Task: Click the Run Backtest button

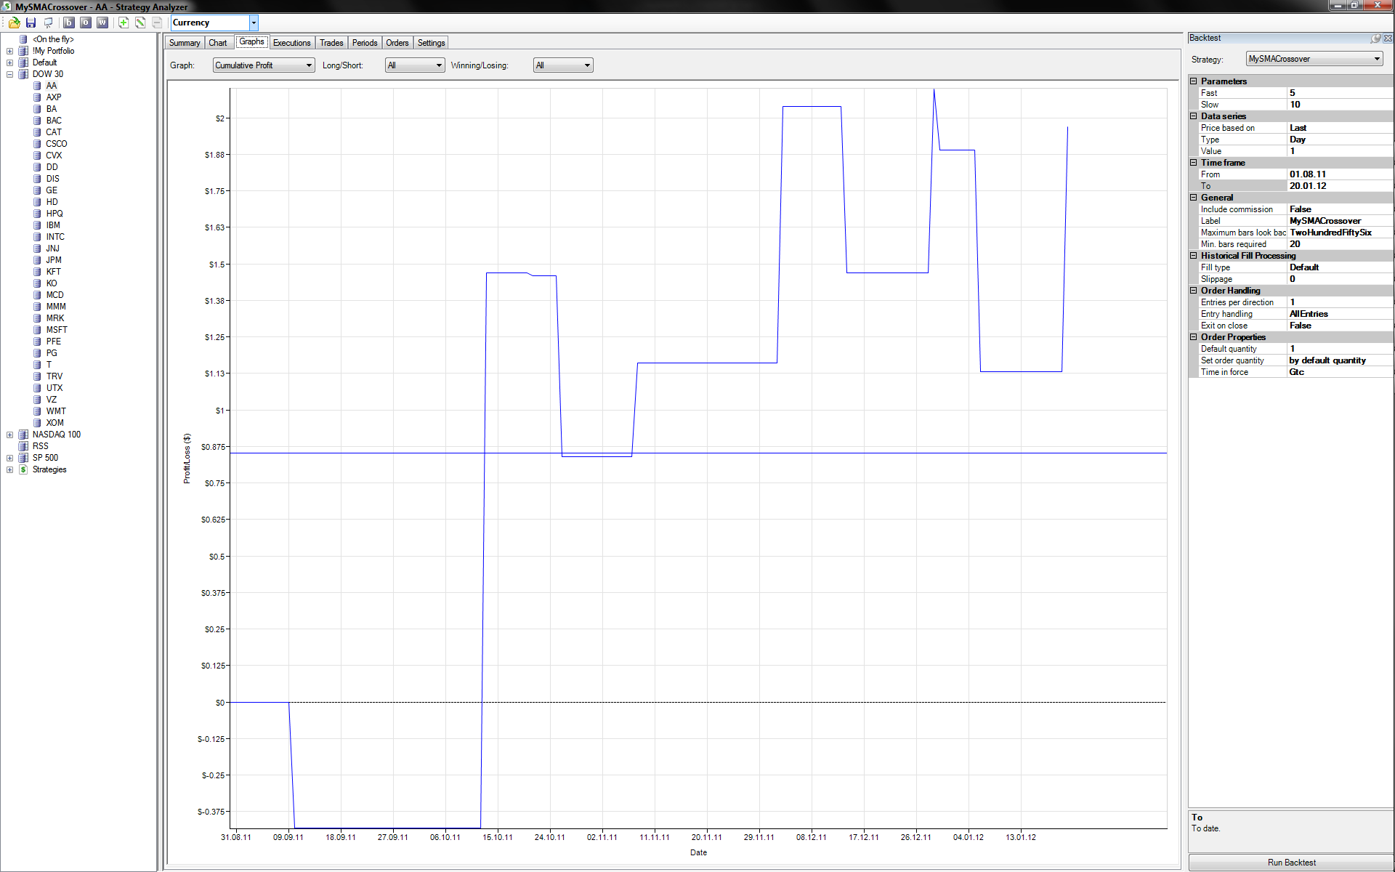Action: click(1291, 863)
